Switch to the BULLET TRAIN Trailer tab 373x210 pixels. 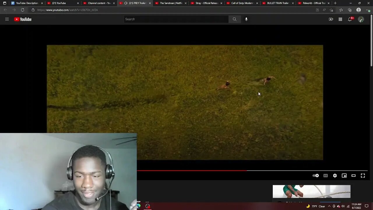[x=278, y=3]
